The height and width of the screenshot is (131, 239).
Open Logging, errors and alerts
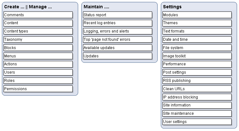(x=118, y=31)
